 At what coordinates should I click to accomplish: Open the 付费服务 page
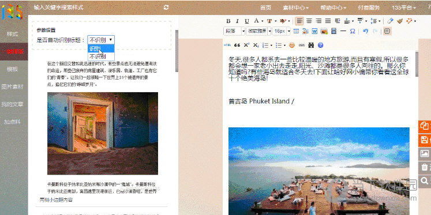[x=369, y=7]
